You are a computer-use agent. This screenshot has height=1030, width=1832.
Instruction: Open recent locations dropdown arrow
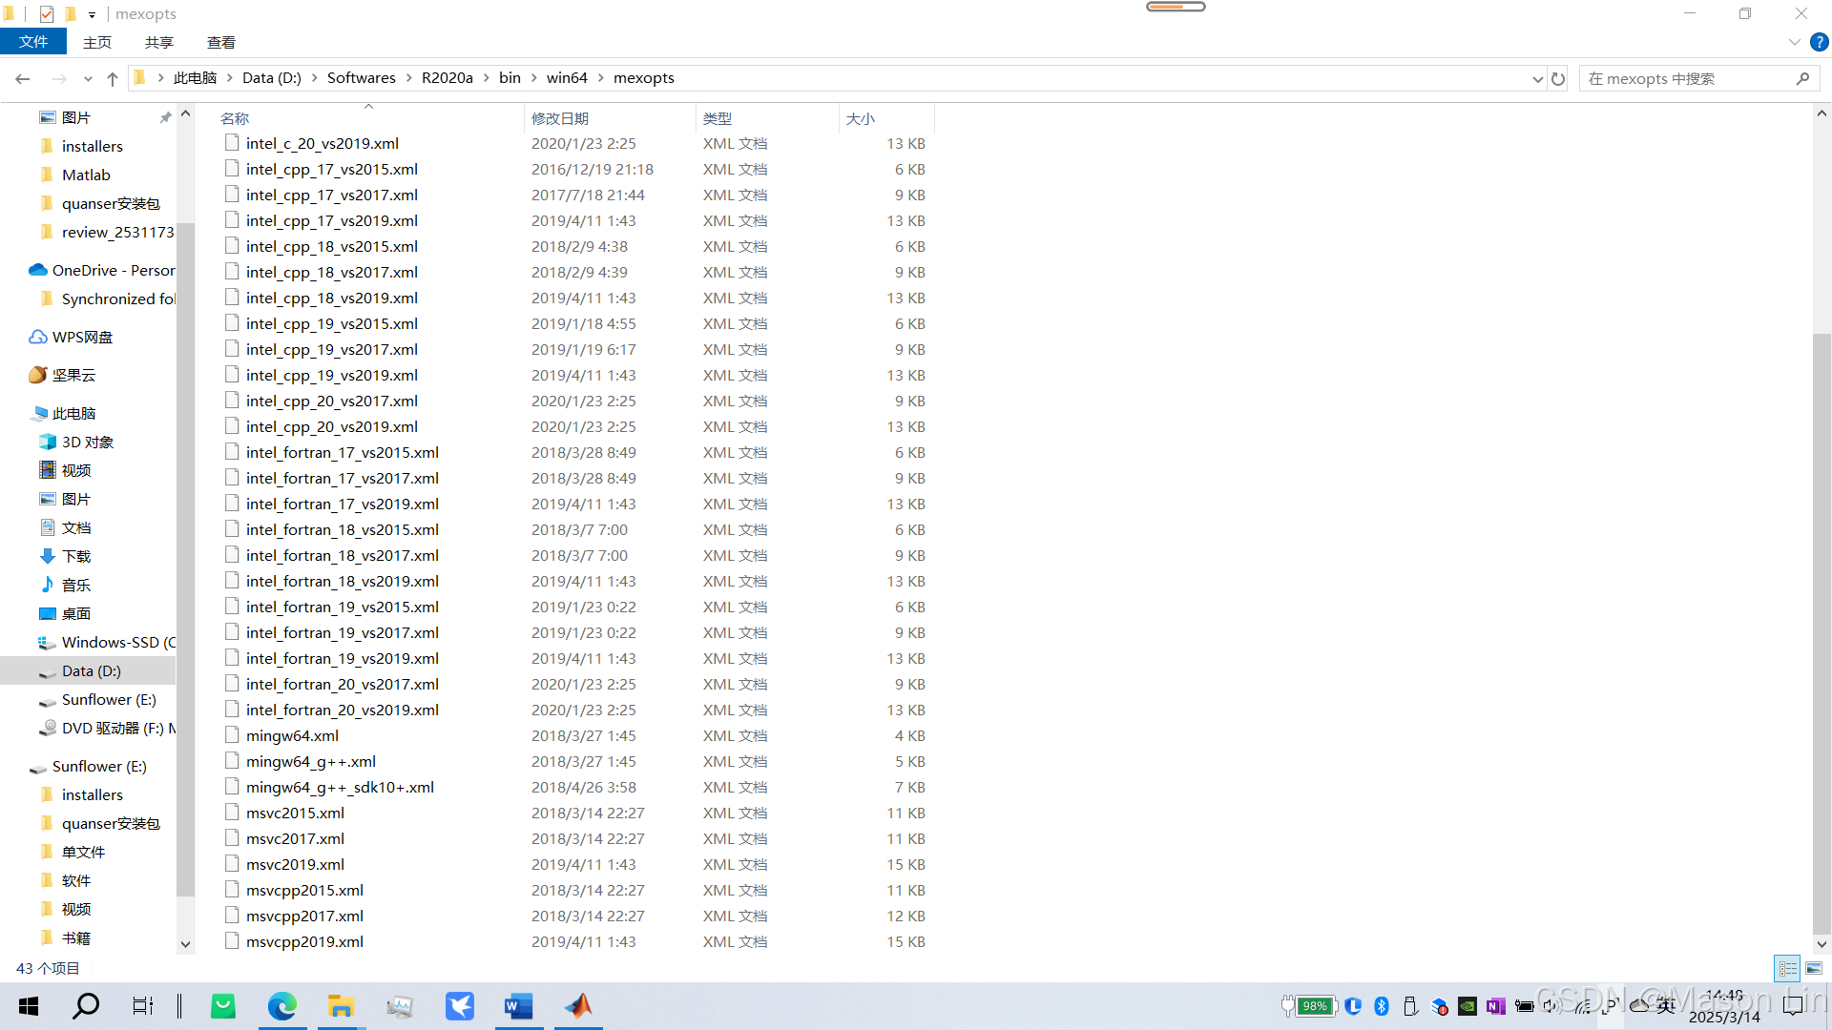point(88,79)
